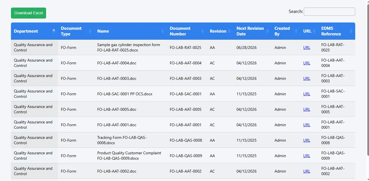Viewport: 369px width, 181px height.
Task: Sort by Next Revision Date sort arrows
Action: [268, 31]
